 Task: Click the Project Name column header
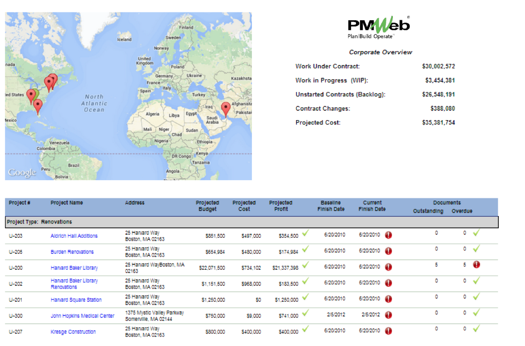click(x=67, y=203)
